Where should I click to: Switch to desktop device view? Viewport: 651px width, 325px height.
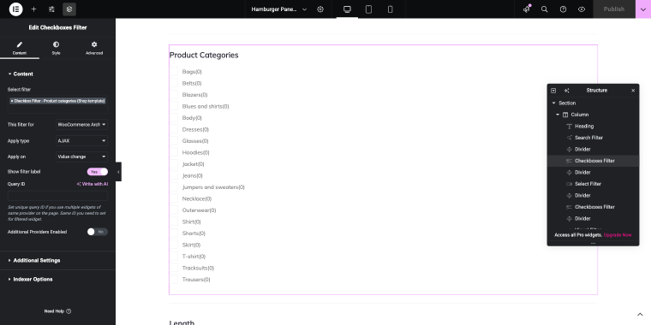click(347, 9)
